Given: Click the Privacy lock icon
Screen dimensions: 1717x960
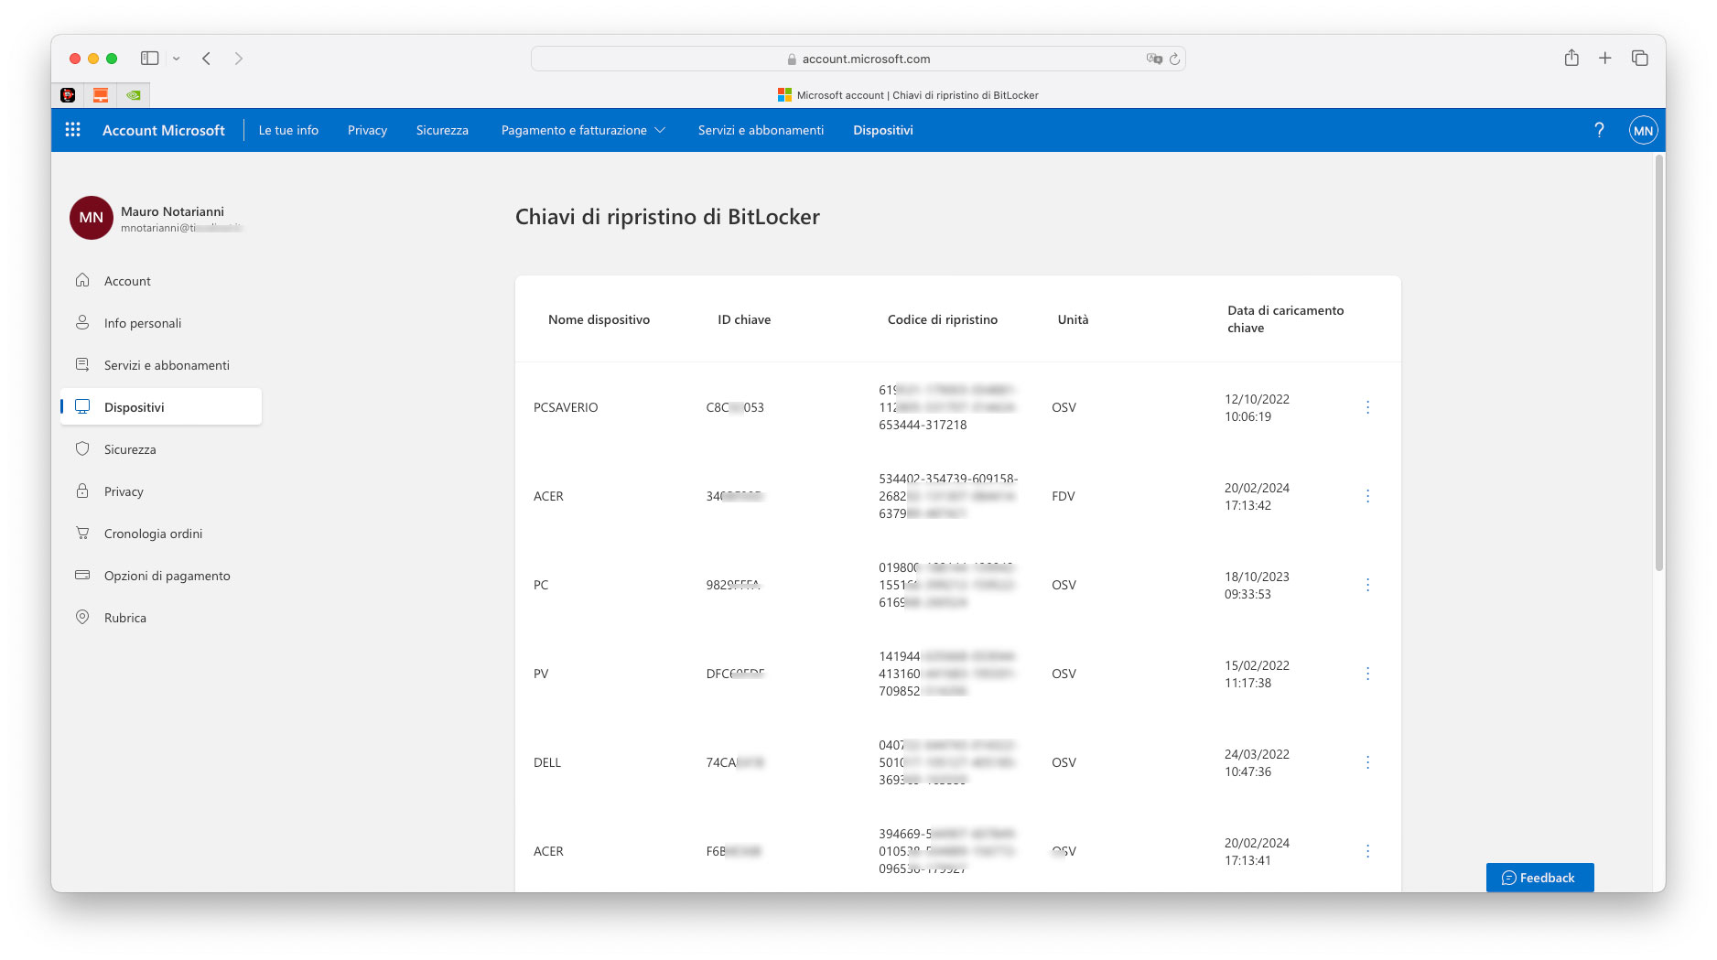Looking at the screenshot, I should 82,491.
